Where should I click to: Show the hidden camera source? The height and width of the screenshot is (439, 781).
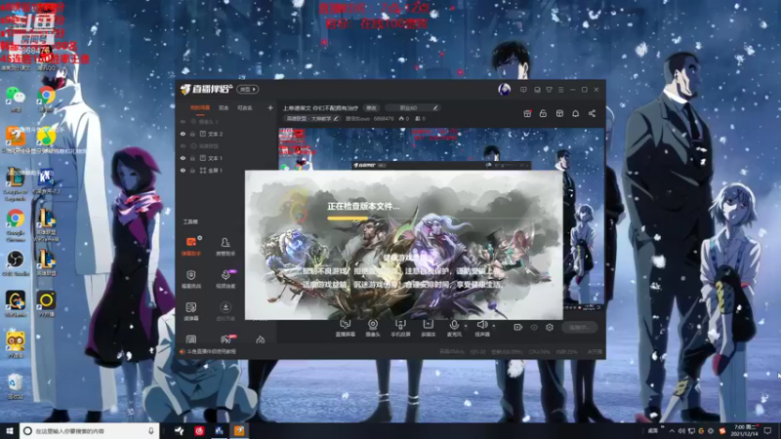point(183,121)
